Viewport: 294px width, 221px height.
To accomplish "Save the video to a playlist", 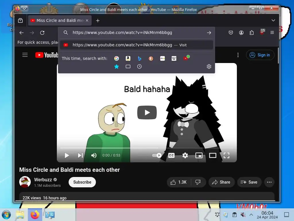I will tap(249, 182).
